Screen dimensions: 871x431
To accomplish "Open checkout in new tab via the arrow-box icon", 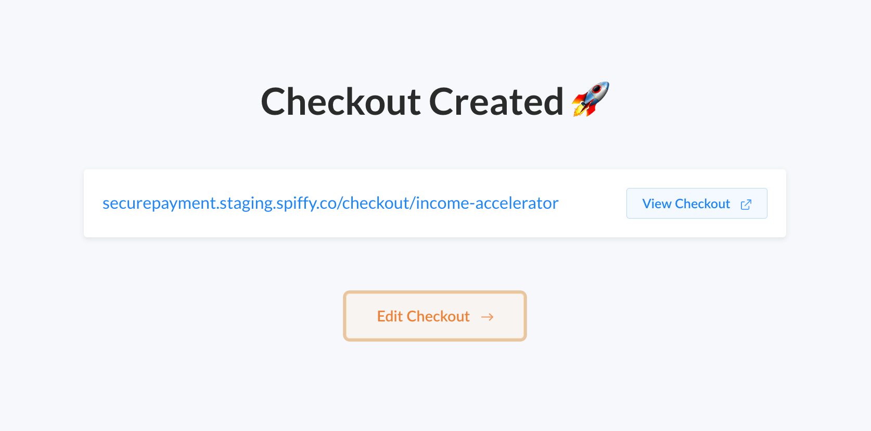I will [746, 204].
